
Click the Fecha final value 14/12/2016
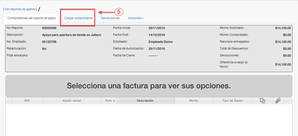[x=157, y=35]
